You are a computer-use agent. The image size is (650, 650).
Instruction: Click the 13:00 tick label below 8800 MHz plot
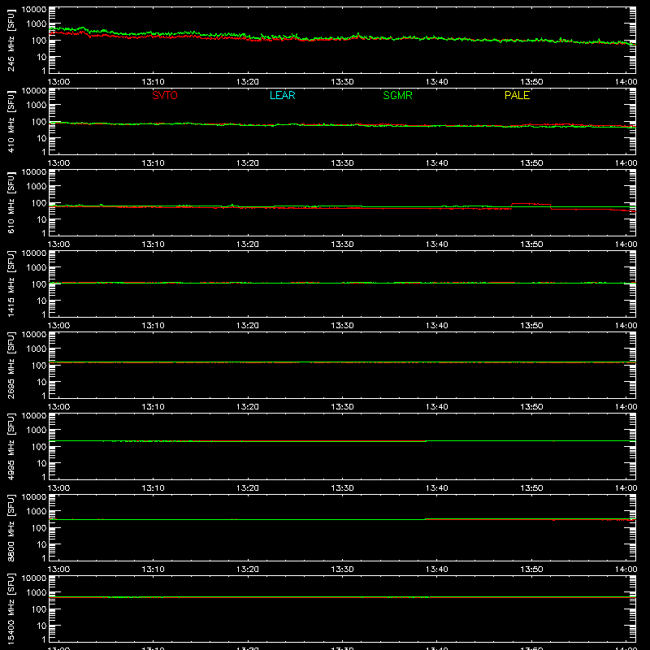click(x=58, y=570)
